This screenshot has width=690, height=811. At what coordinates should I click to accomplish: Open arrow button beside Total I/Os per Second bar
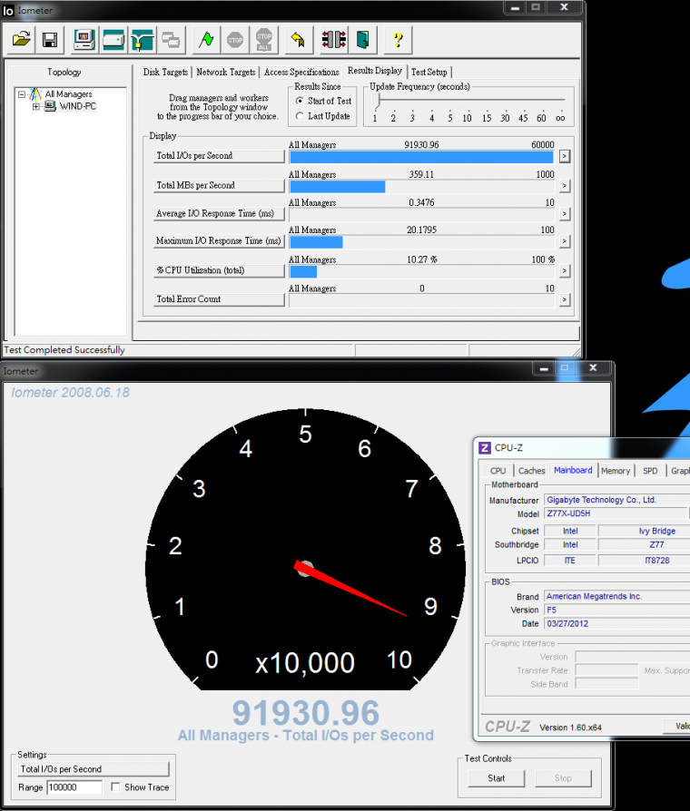click(564, 156)
